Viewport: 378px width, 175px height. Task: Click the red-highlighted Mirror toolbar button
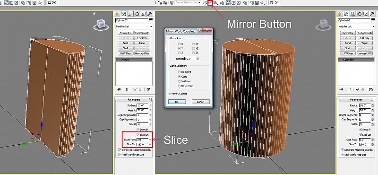[x=210, y=2]
